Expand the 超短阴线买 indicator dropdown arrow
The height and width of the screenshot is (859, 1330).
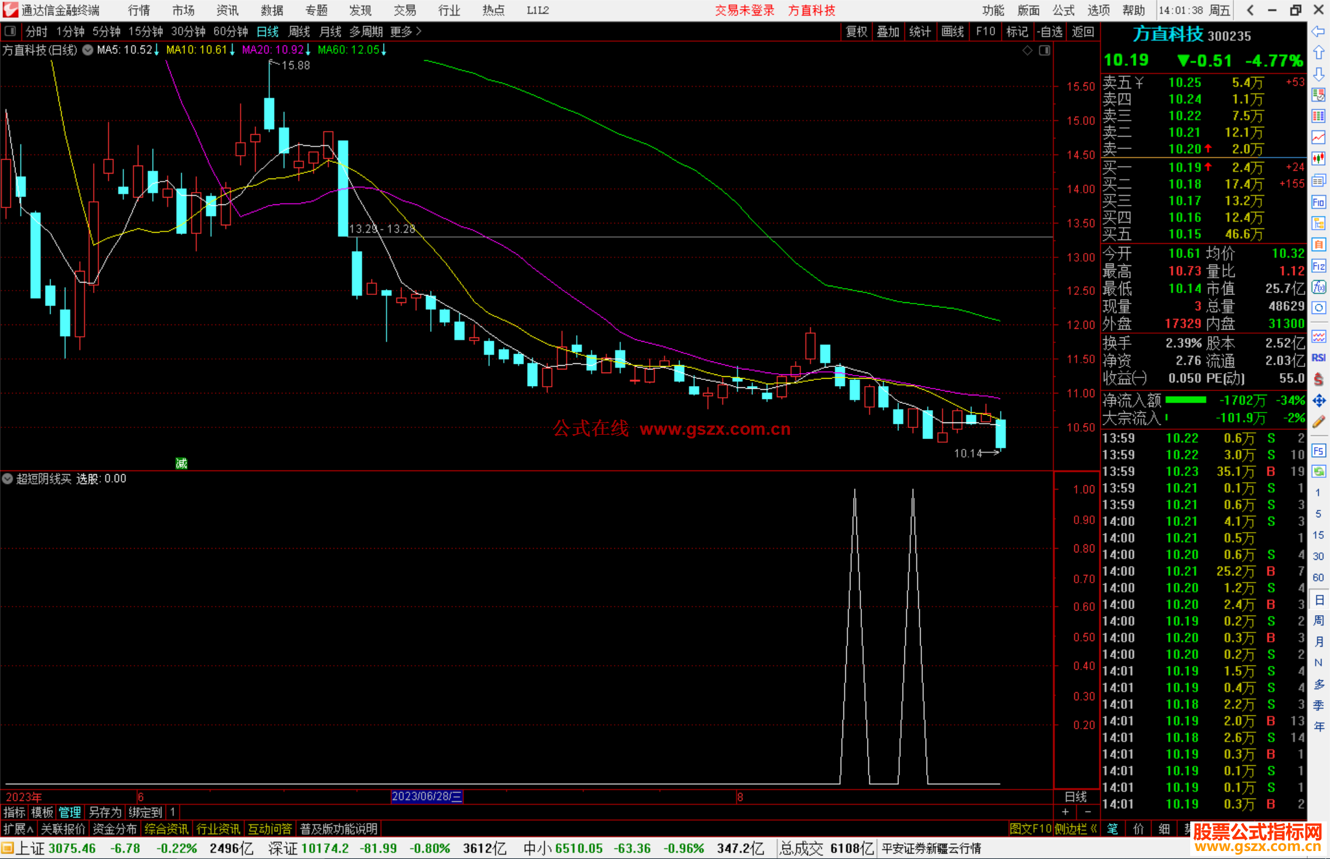click(7, 478)
